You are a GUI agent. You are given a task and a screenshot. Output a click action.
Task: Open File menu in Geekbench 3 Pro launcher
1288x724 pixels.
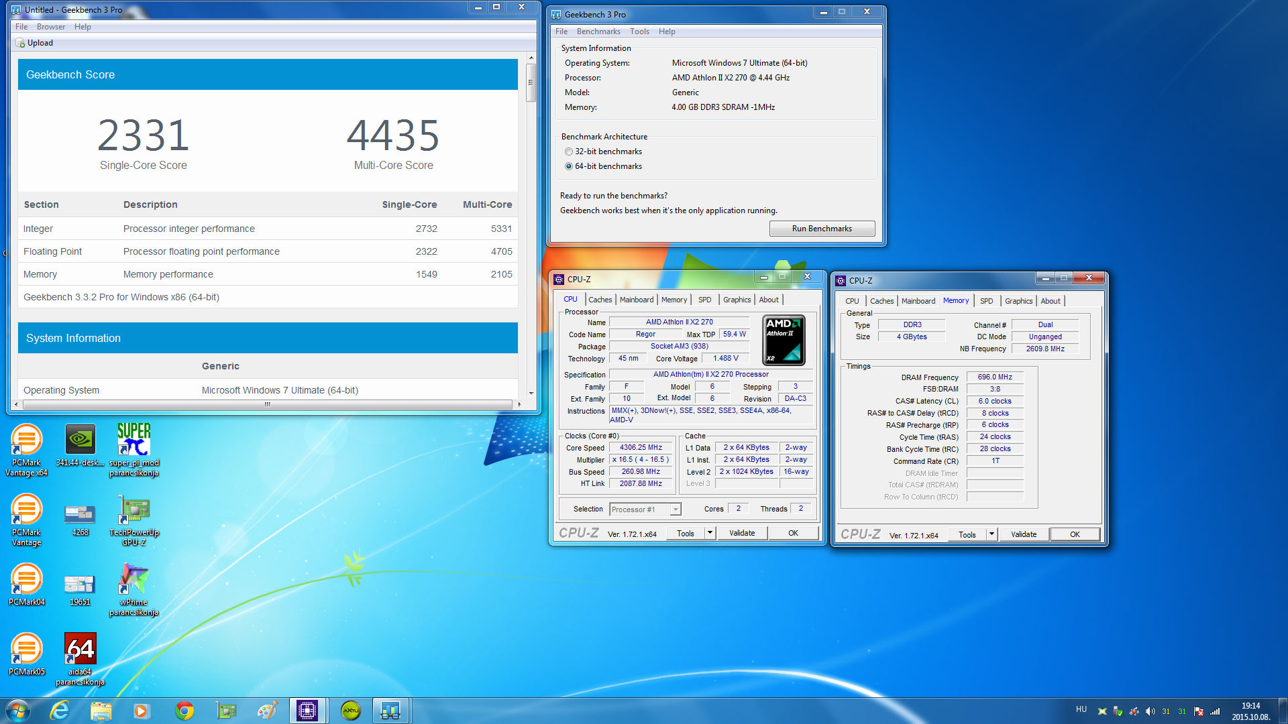click(x=561, y=32)
